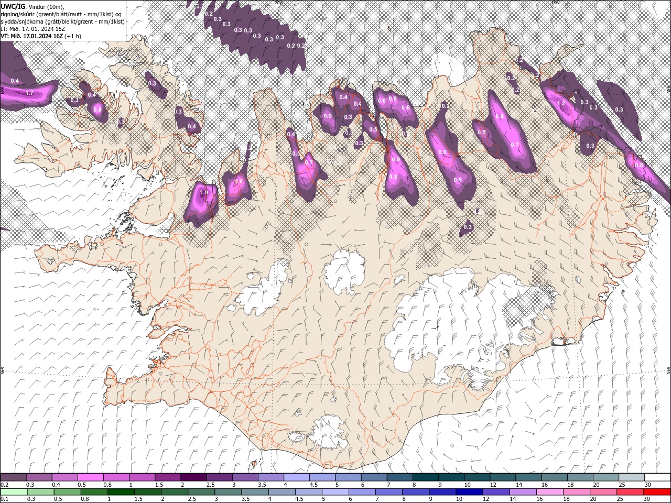Click the '(+1 h)' forecast offset text
671x503 pixels.
point(73,36)
